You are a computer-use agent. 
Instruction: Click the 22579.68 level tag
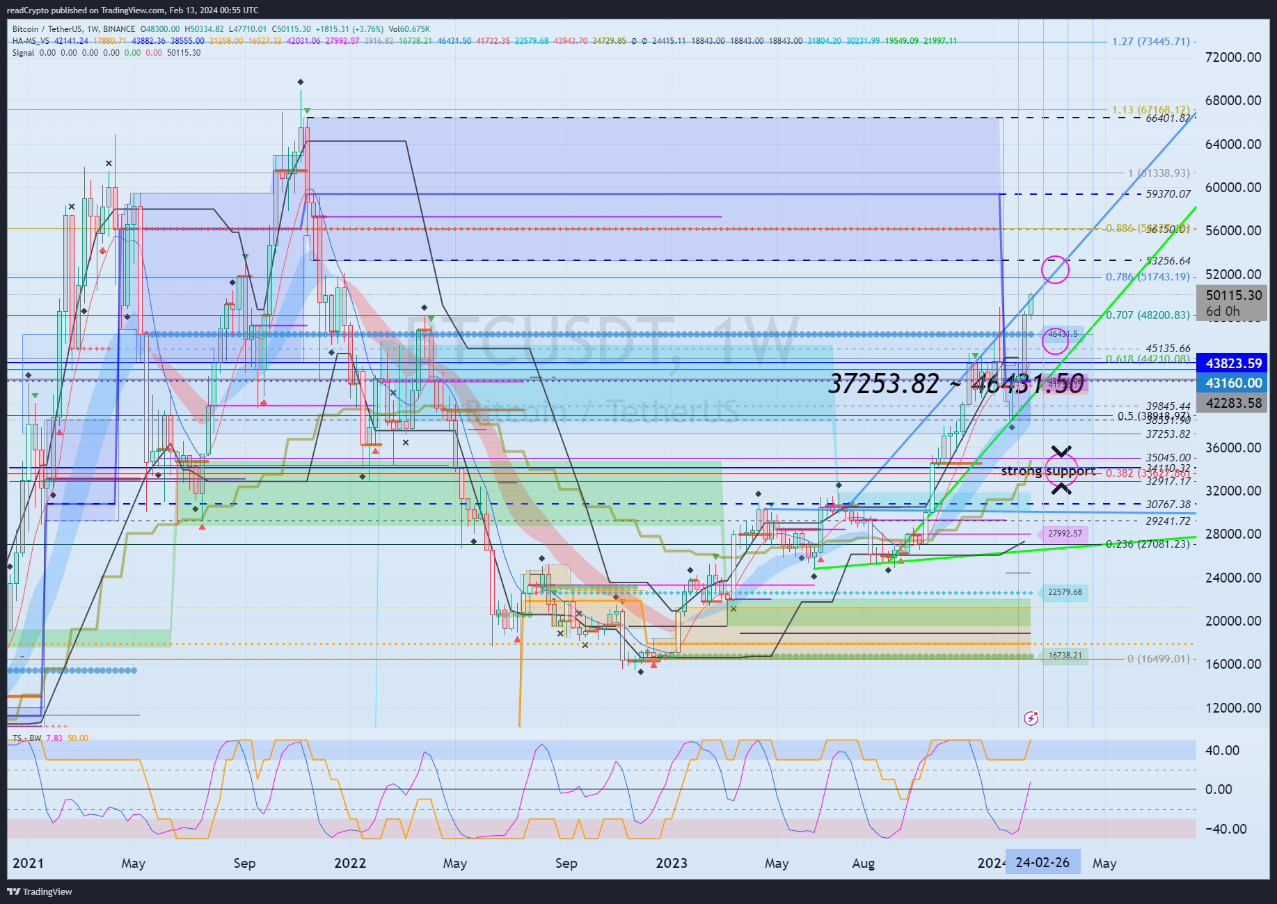(1063, 592)
